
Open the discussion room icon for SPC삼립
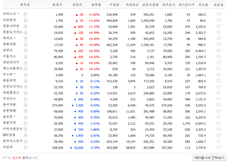219,135
